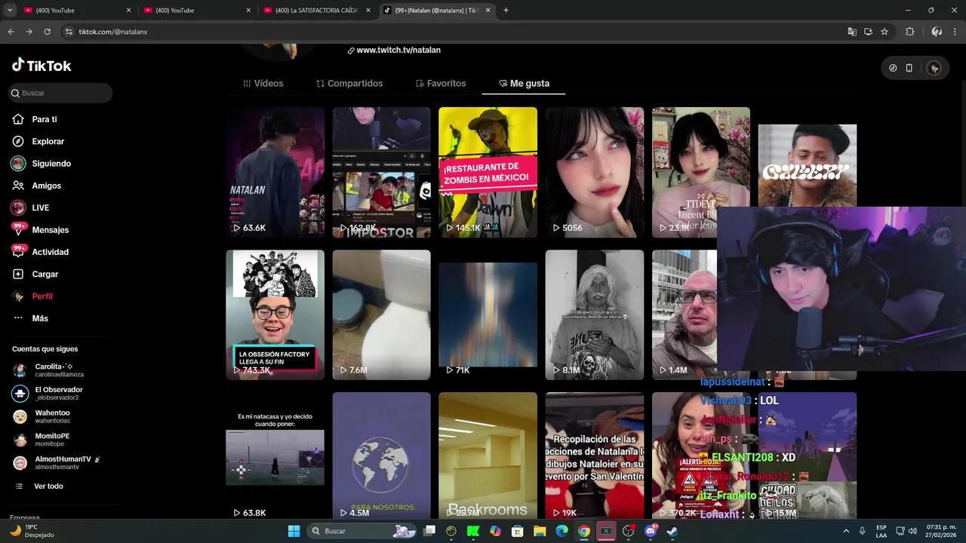Go forward in browser

pos(29,32)
